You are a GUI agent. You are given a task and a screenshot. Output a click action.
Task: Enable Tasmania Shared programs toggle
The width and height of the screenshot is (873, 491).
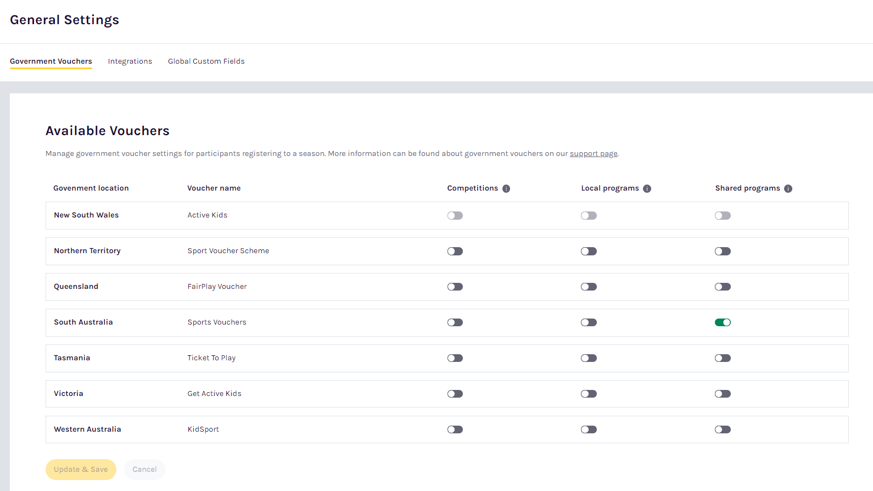click(x=723, y=358)
